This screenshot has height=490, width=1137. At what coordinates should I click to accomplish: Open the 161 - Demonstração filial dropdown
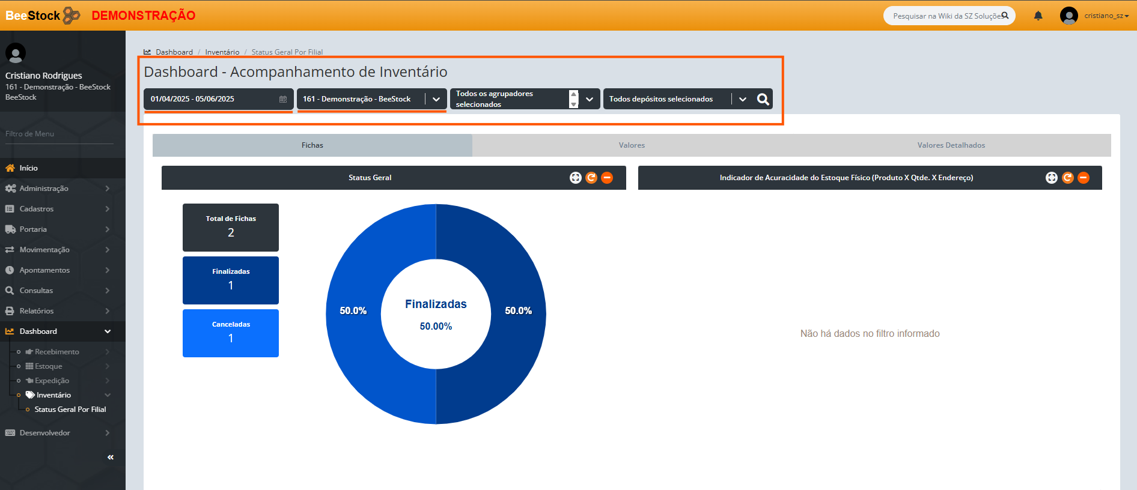[x=436, y=99]
